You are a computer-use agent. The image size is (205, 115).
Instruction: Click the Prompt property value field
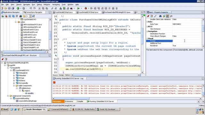click(x=187, y=41)
